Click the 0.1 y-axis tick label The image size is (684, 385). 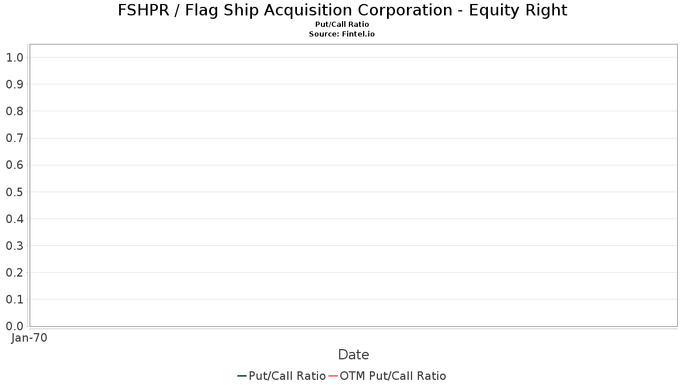tap(14, 299)
